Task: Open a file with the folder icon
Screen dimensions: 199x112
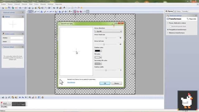Action: pyautogui.click(x=6, y=8)
